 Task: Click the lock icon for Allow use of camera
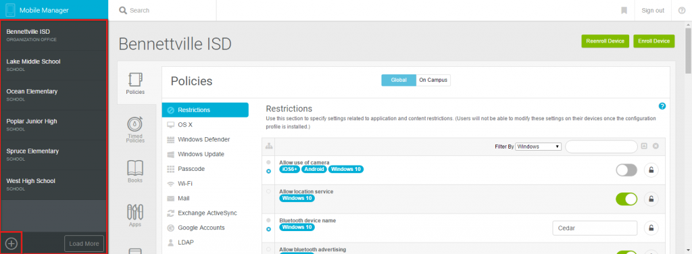point(651,170)
